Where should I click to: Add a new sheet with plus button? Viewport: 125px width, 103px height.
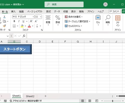point(45,96)
